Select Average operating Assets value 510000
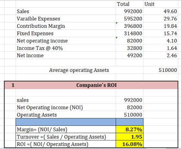 tap(161, 70)
